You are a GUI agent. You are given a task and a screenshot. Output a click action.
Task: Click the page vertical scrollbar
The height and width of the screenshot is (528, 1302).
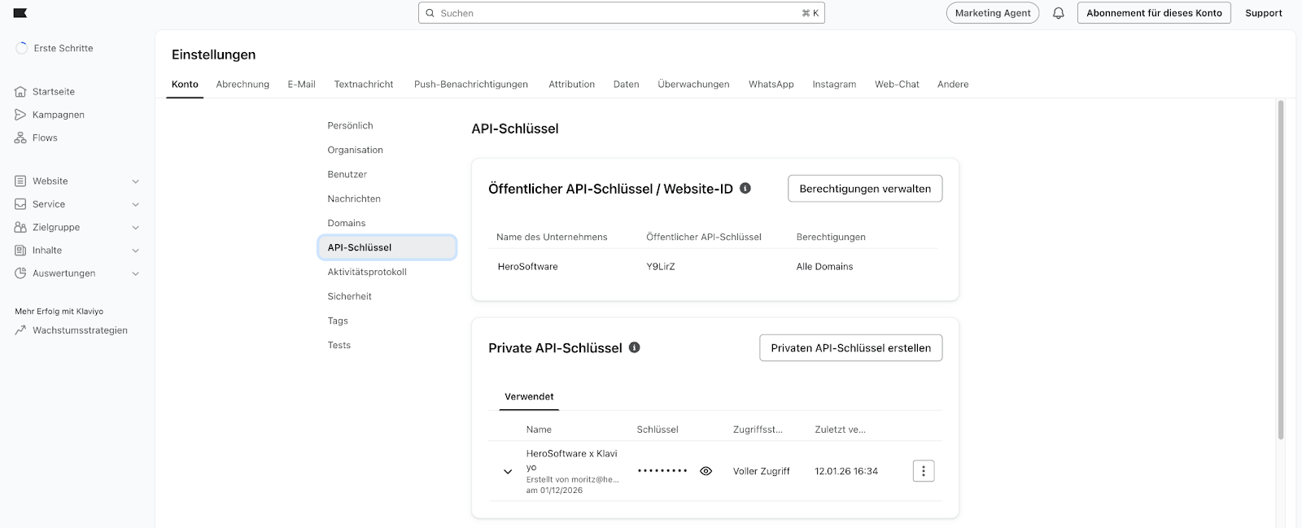click(1281, 268)
